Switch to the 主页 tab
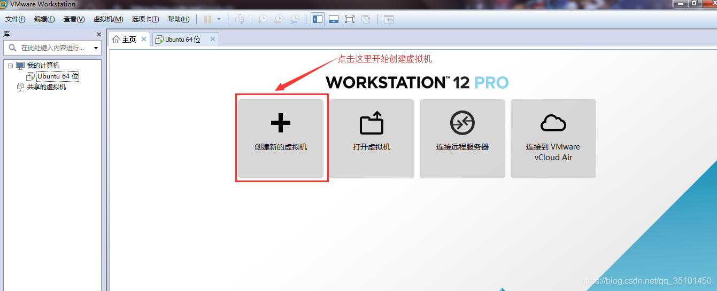Image resolution: width=717 pixels, height=291 pixels. pos(129,40)
